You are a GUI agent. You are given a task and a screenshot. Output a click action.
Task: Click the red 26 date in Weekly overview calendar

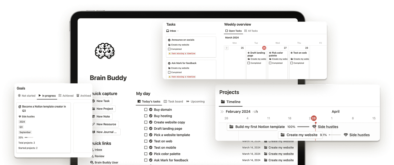tap(264, 48)
